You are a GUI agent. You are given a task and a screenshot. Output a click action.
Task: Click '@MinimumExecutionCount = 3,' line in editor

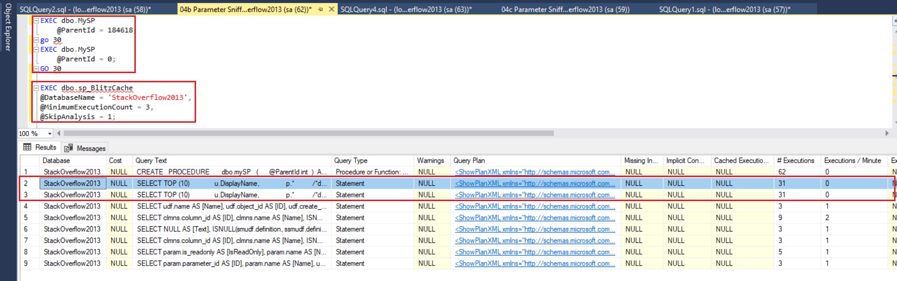[96, 107]
